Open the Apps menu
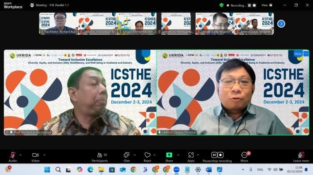This screenshot has height=175, width=313. [x=191, y=157]
